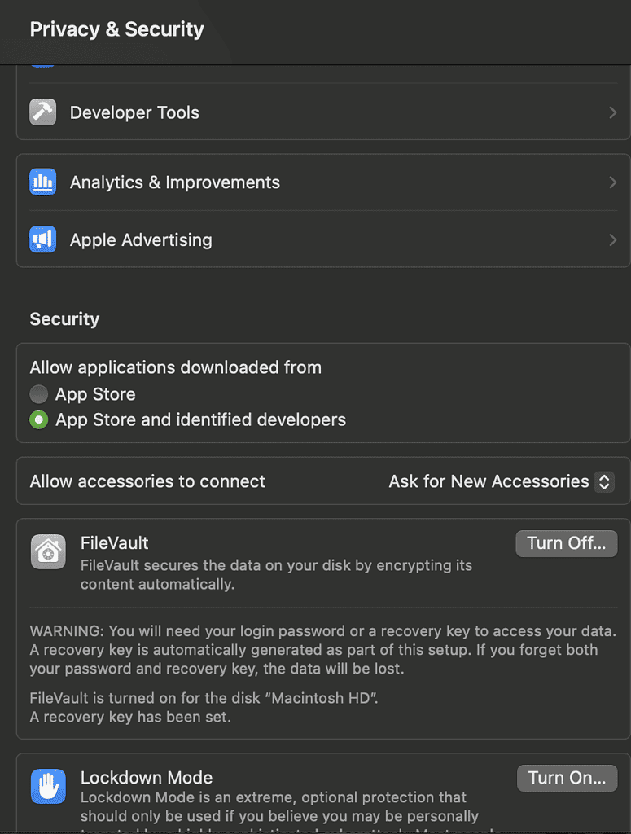This screenshot has height=834, width=631.
Task: Select the App Store radio button
Action: coord(39,394)
